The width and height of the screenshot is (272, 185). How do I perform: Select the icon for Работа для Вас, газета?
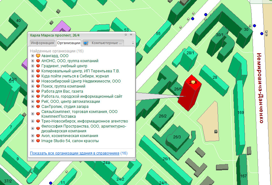[x=38, y=91]
